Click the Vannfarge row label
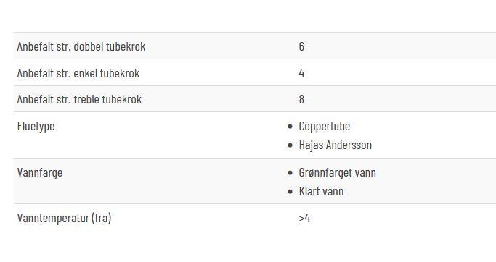 [39, 173]
